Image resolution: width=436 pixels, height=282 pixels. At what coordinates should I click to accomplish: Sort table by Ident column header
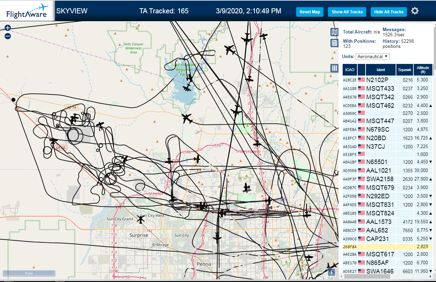(381, 70)
